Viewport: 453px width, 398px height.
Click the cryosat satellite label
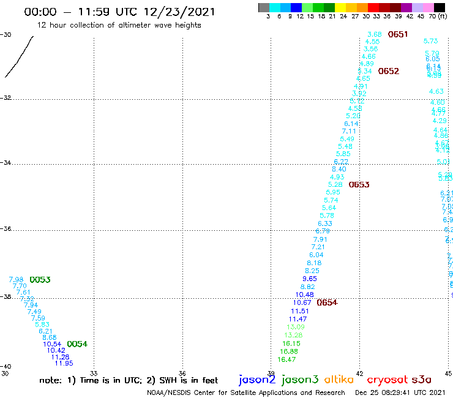pos(387,380)
